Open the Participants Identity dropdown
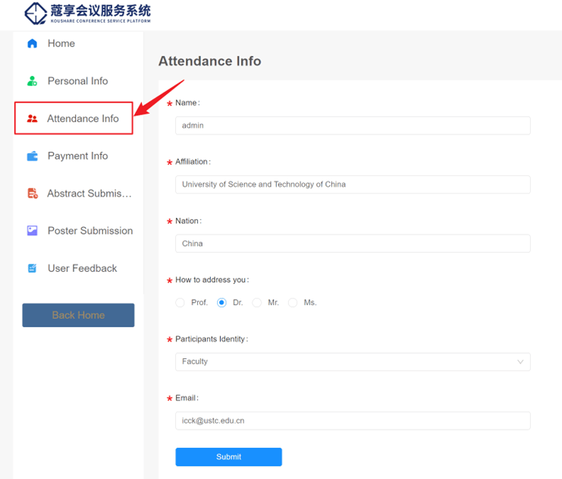Viewport: 562px width, 479px height. (352, 362)
